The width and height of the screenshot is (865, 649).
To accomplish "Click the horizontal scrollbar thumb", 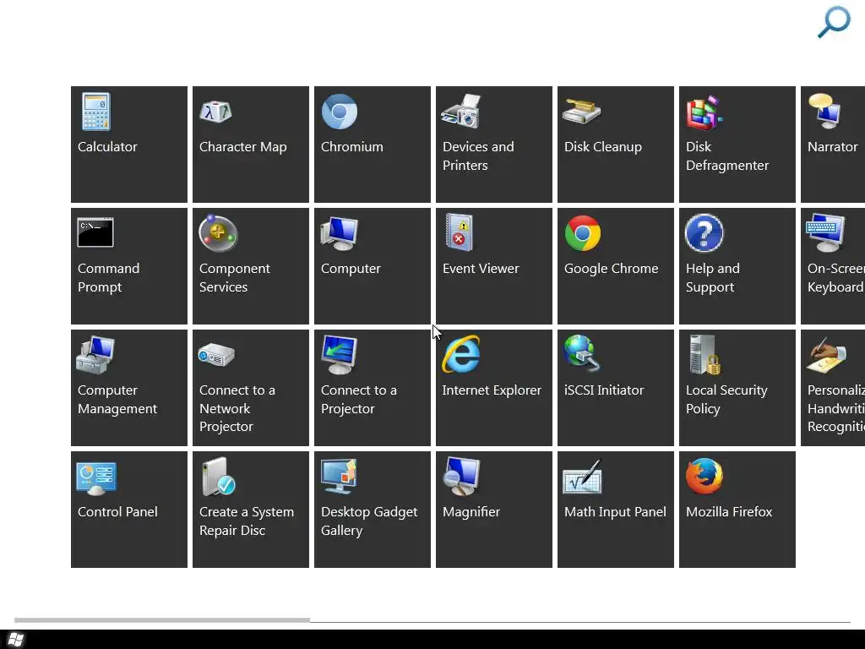I will pos(162,619).
